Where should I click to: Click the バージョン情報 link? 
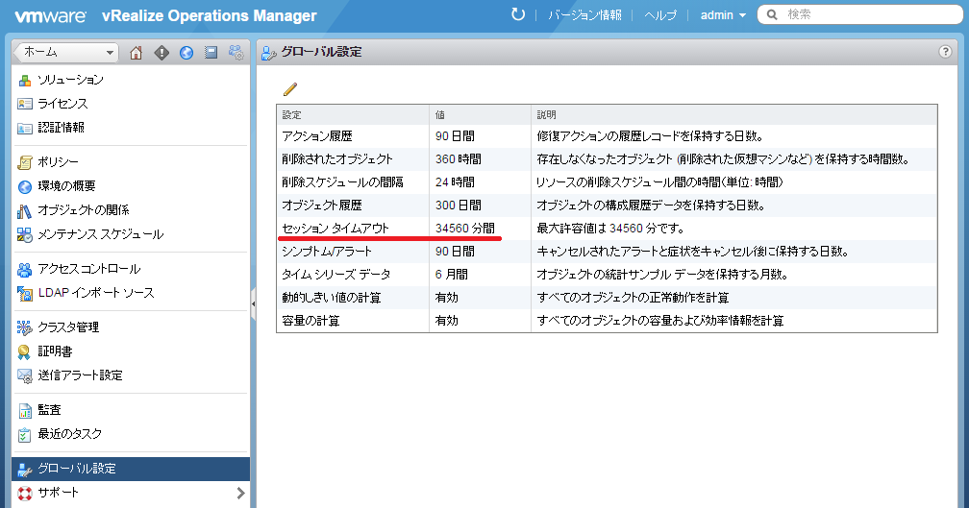(584, 14)
